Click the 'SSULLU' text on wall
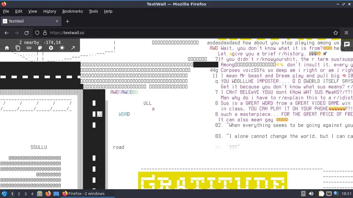Viewport: 353px width, 198px height. pos(39,147)
